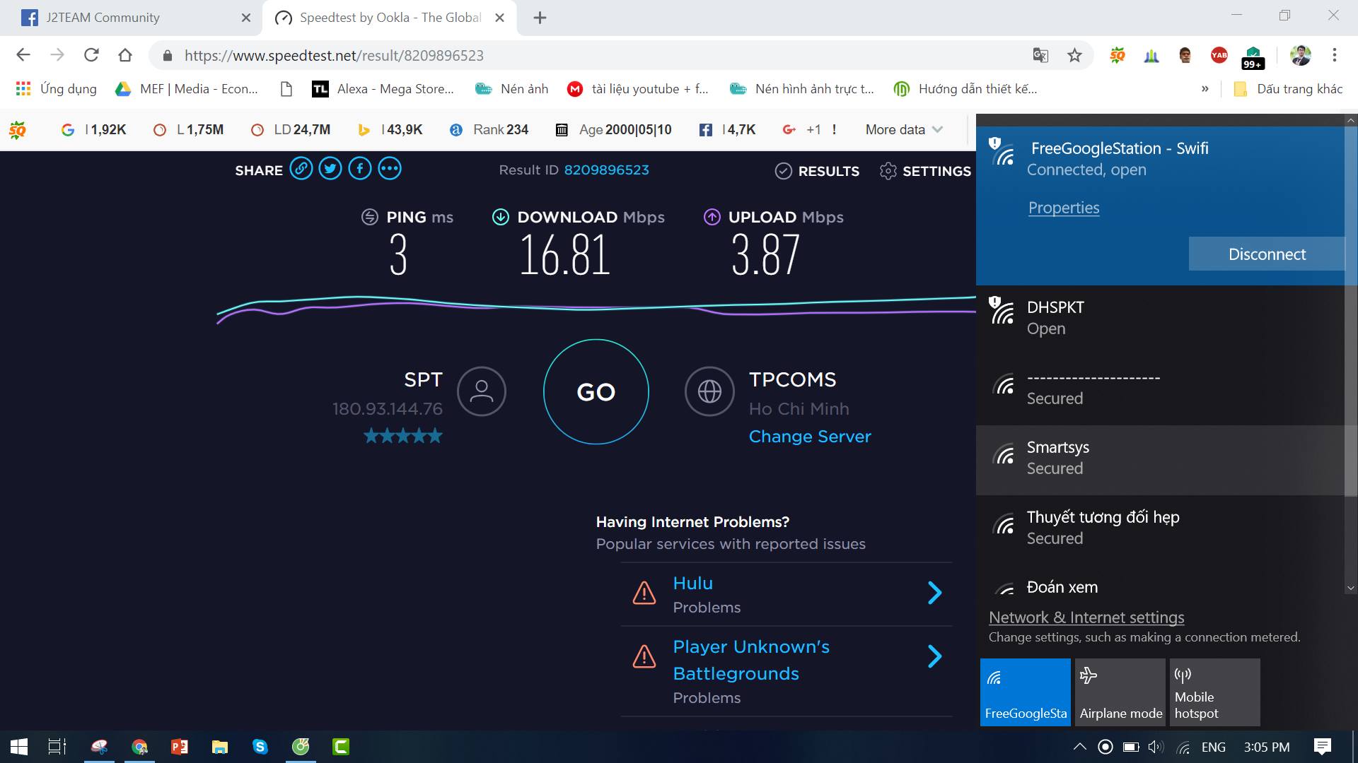Share result on Twitter icon
Viewport: 1358px width, 763px height.
[x=330, y=169]
